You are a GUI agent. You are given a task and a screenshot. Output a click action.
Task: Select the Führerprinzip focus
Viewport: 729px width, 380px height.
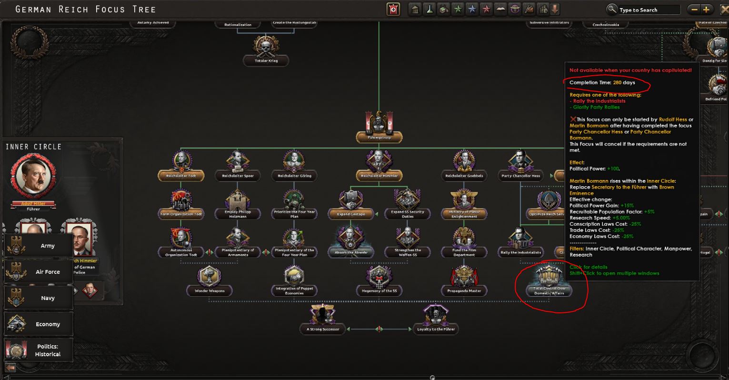pyautogui.click(x=379, y=124)
